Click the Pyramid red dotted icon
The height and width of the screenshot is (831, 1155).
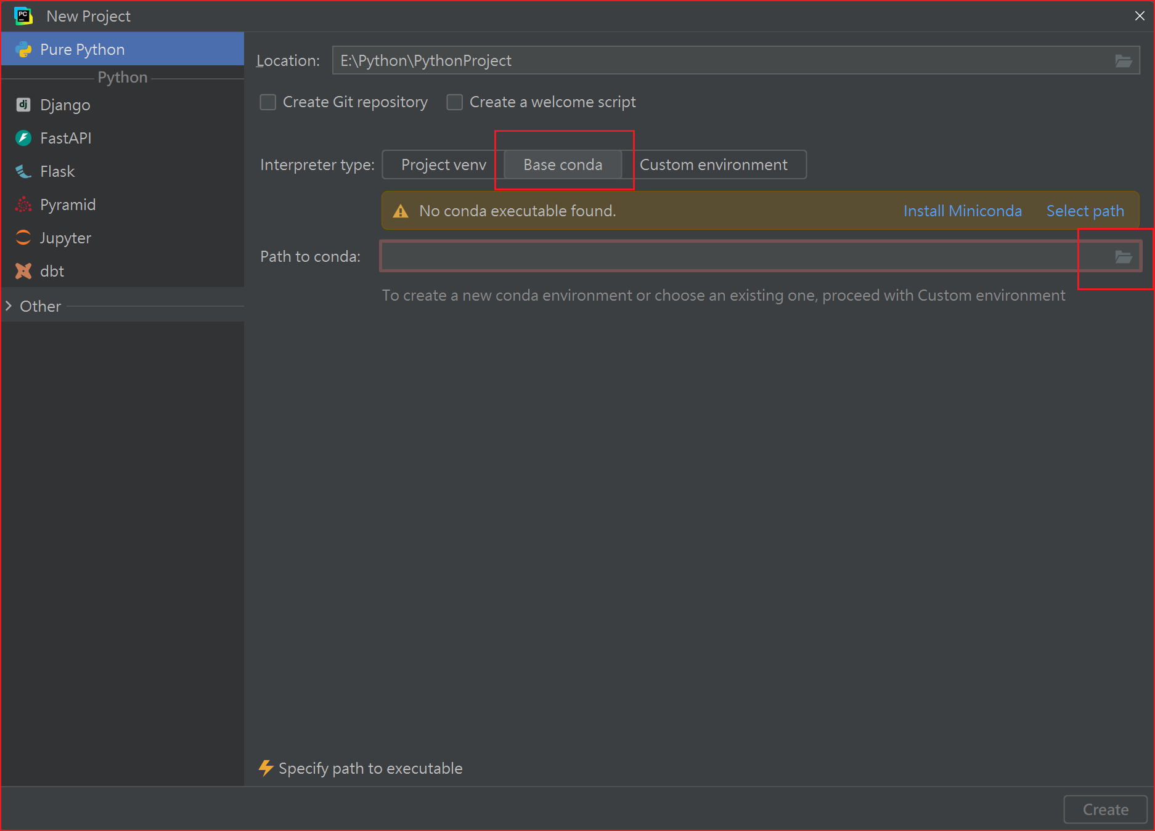point(23,205)
